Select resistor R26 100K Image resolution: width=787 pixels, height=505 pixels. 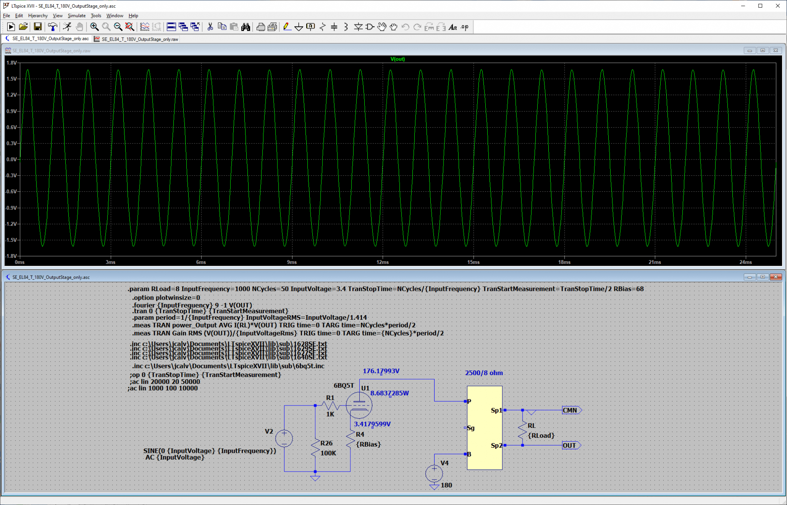315,448
